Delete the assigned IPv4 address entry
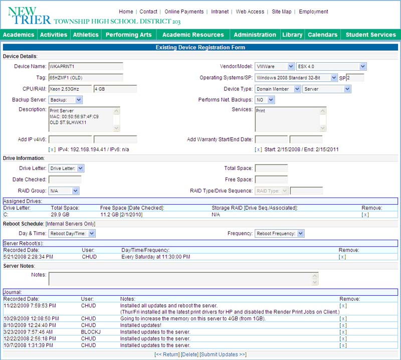The height and width of the screenshot is (360, 401). [x=52, y=149]
